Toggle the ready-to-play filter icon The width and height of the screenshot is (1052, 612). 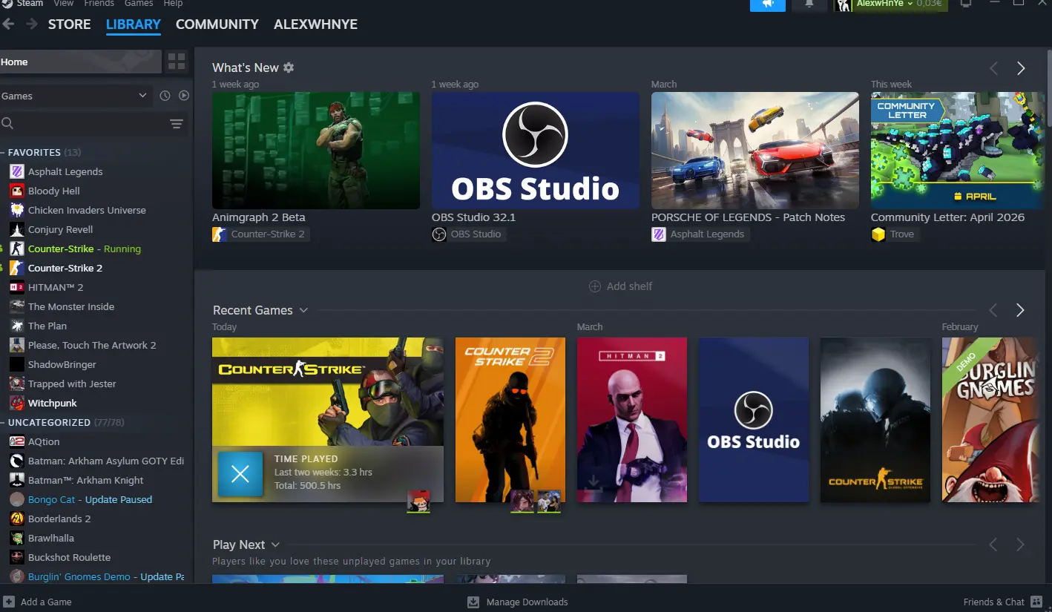click(184, 96)
